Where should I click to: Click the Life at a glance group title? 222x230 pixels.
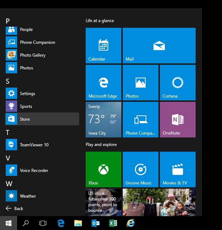click(x=100, y=21)
